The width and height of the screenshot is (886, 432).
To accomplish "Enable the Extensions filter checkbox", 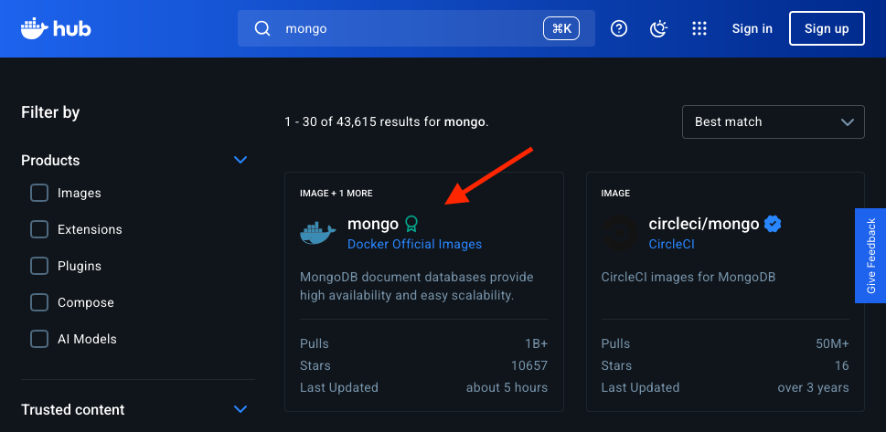I will pyautogui.click(x=39, y=229).
